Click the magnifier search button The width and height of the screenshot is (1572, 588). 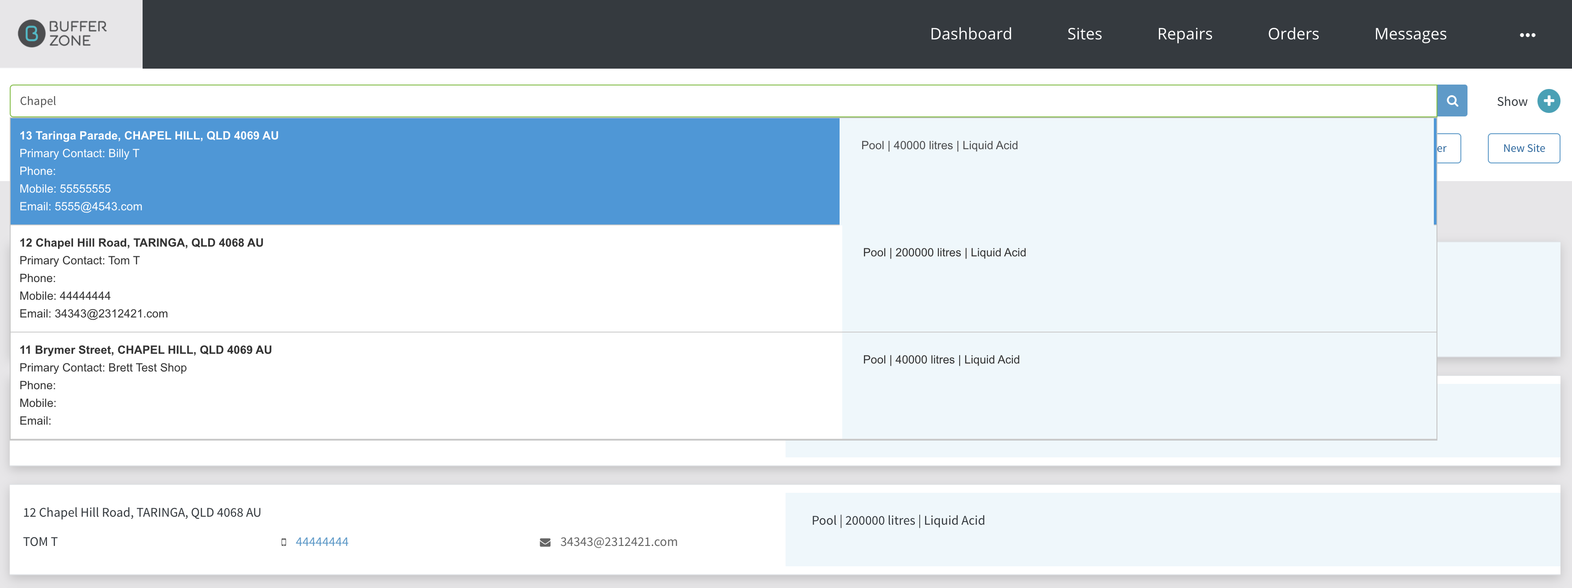[1452, 101]
